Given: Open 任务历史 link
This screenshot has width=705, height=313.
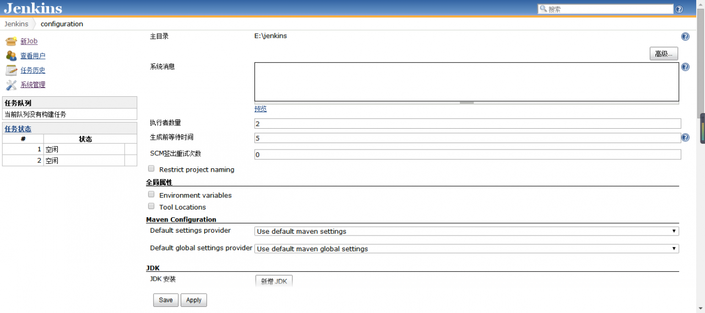Looking at the screenshot, I should (x=33, y=70).
